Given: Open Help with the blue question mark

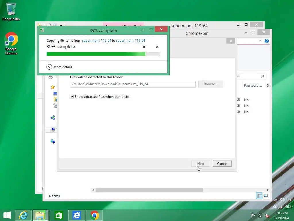Looking at the screenshot, I should 267,41.
